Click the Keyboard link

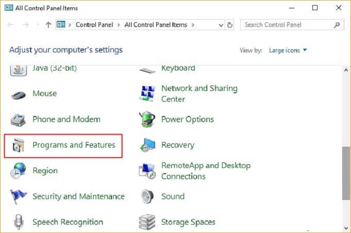178,68
